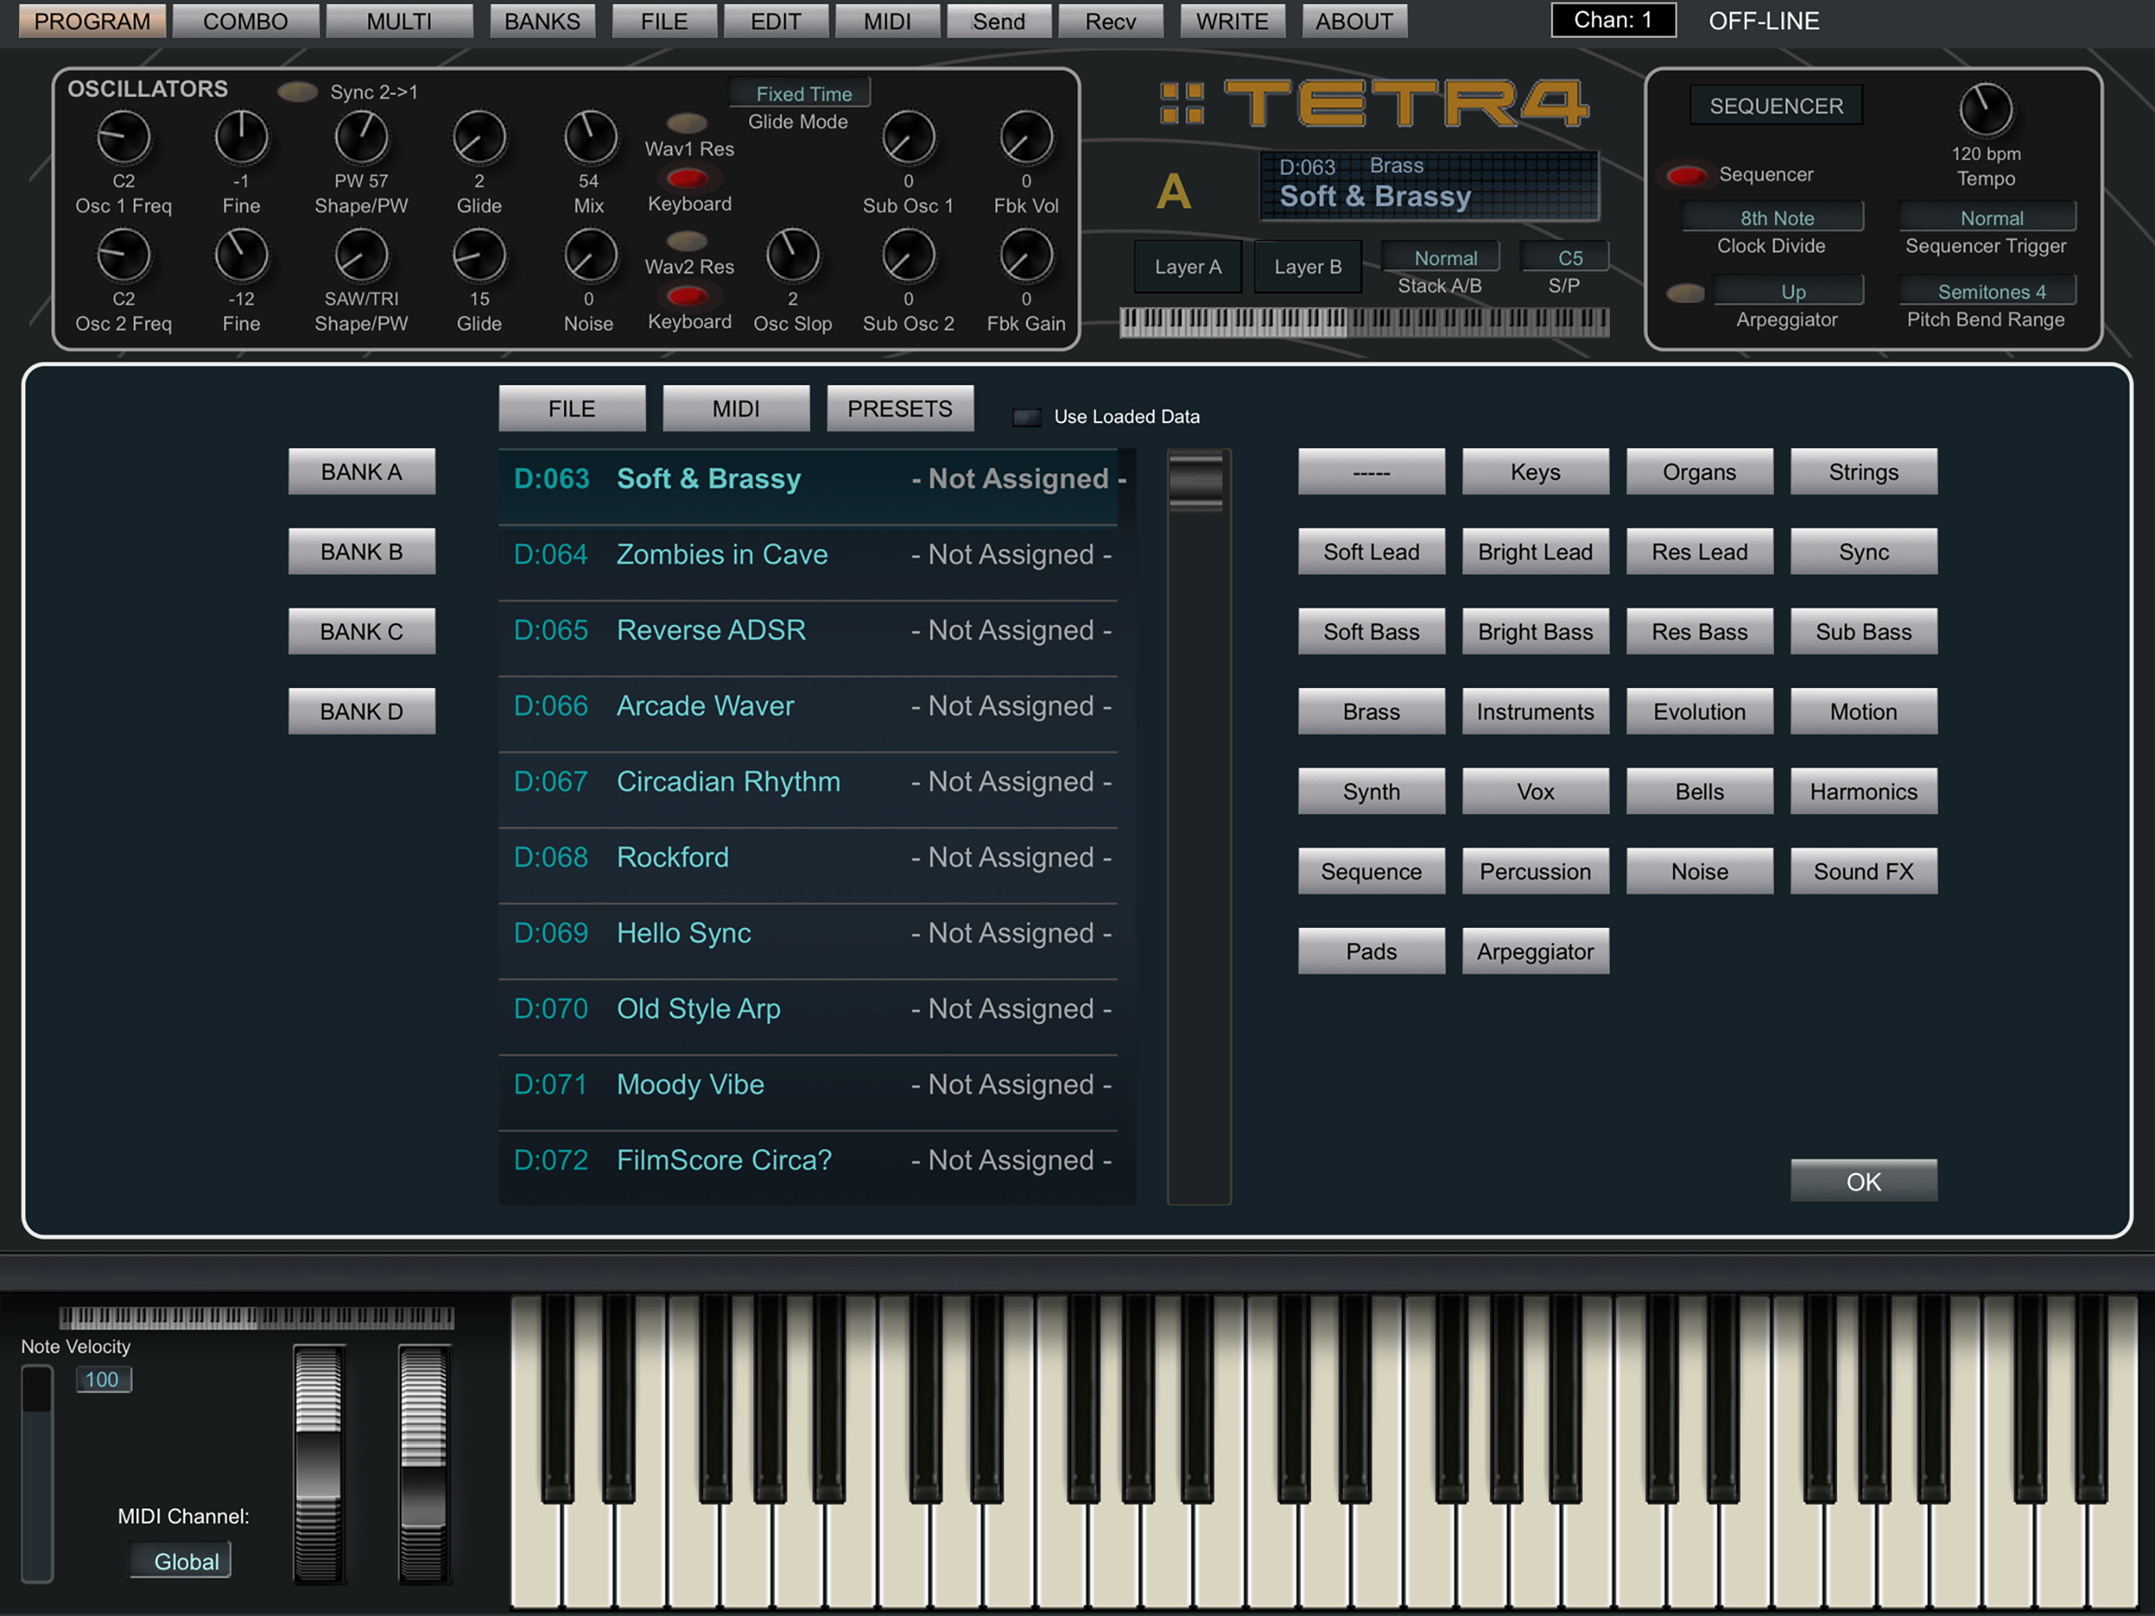The height and width of the screenshot is (1616, 2155).
Task: Open the Glide Mode Fixed Time selector
Action: pos(801,94)
